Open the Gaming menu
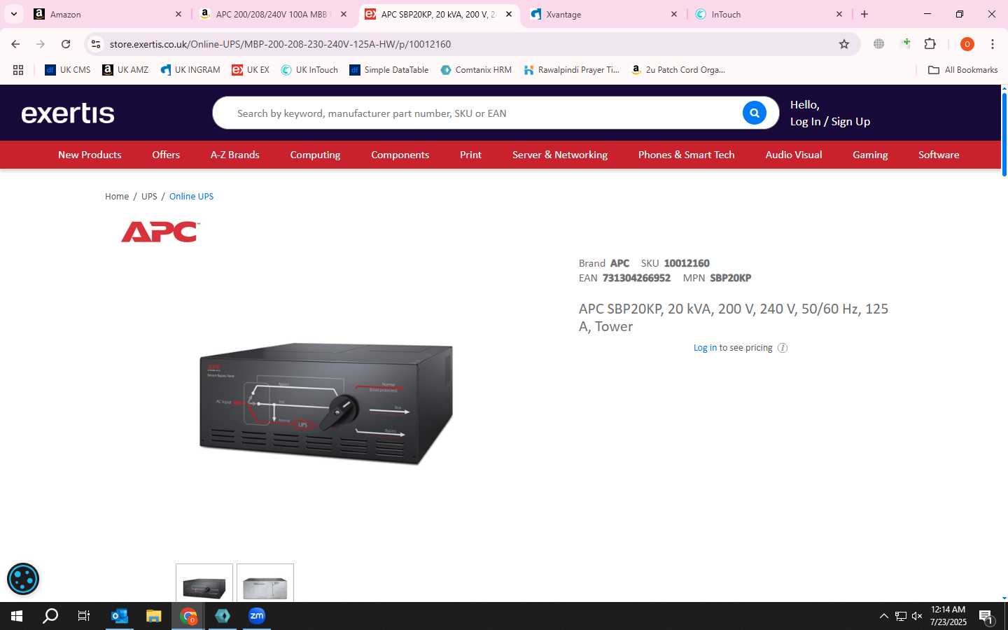 coord(870,155)
